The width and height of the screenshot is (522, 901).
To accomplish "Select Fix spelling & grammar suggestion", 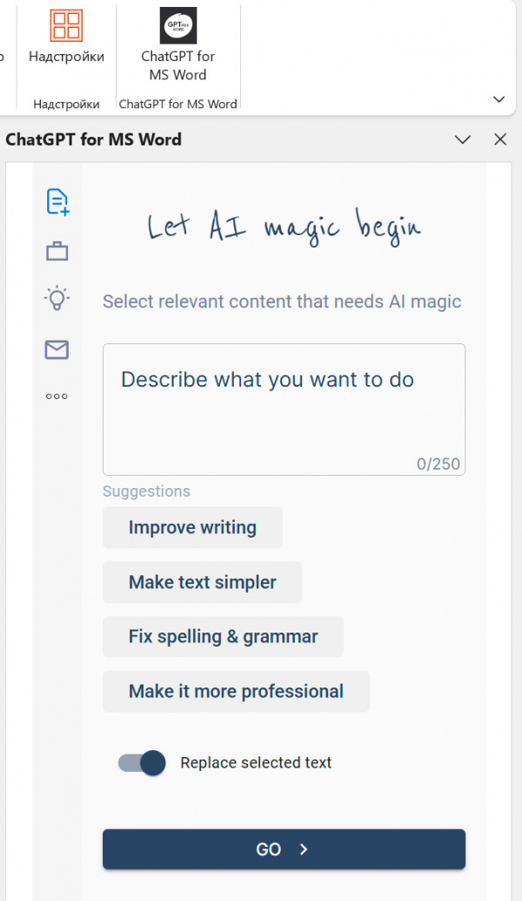I will pos(223,637).
